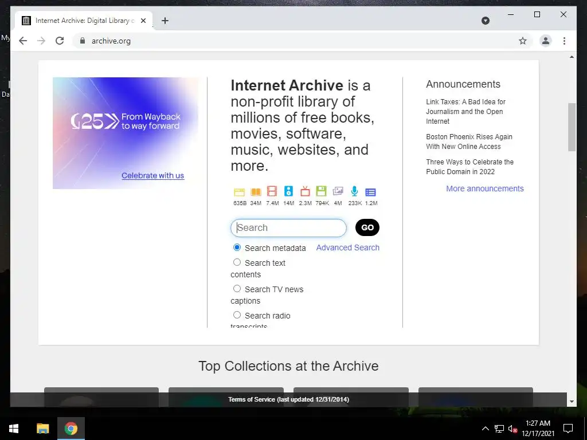This screenshot has height=440, width=587.
Task: Open Three Ways to Celebrate Public Domain
Action: [x=470, y=167]
